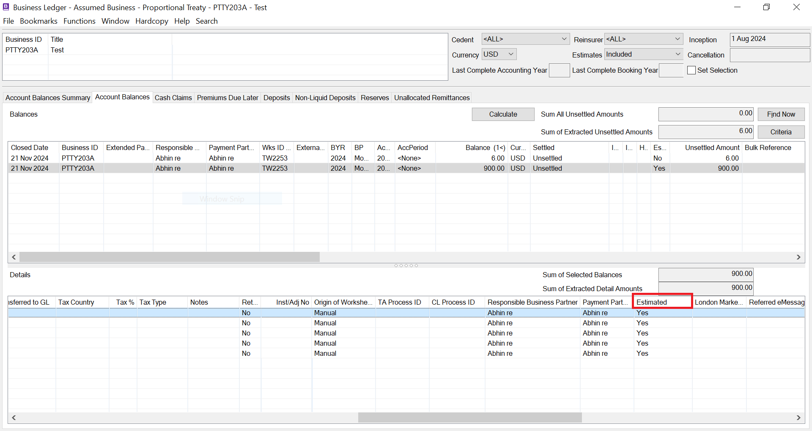812x431 pixels.
Task: Click the Last Complete Accounting Year field
Action: click(x=559, y=71)
